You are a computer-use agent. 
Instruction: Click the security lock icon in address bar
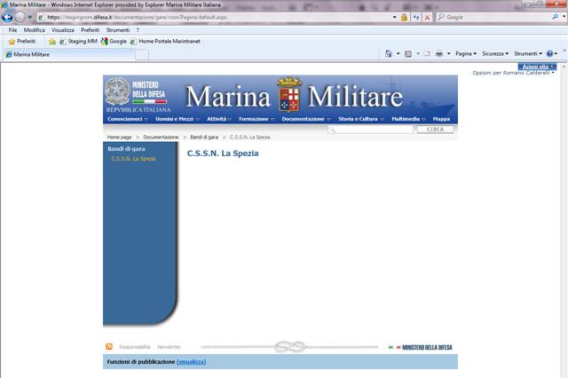click(x=404, y=17)
